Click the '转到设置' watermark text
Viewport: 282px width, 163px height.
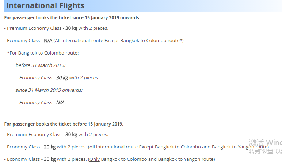click(x=266, y=151)
